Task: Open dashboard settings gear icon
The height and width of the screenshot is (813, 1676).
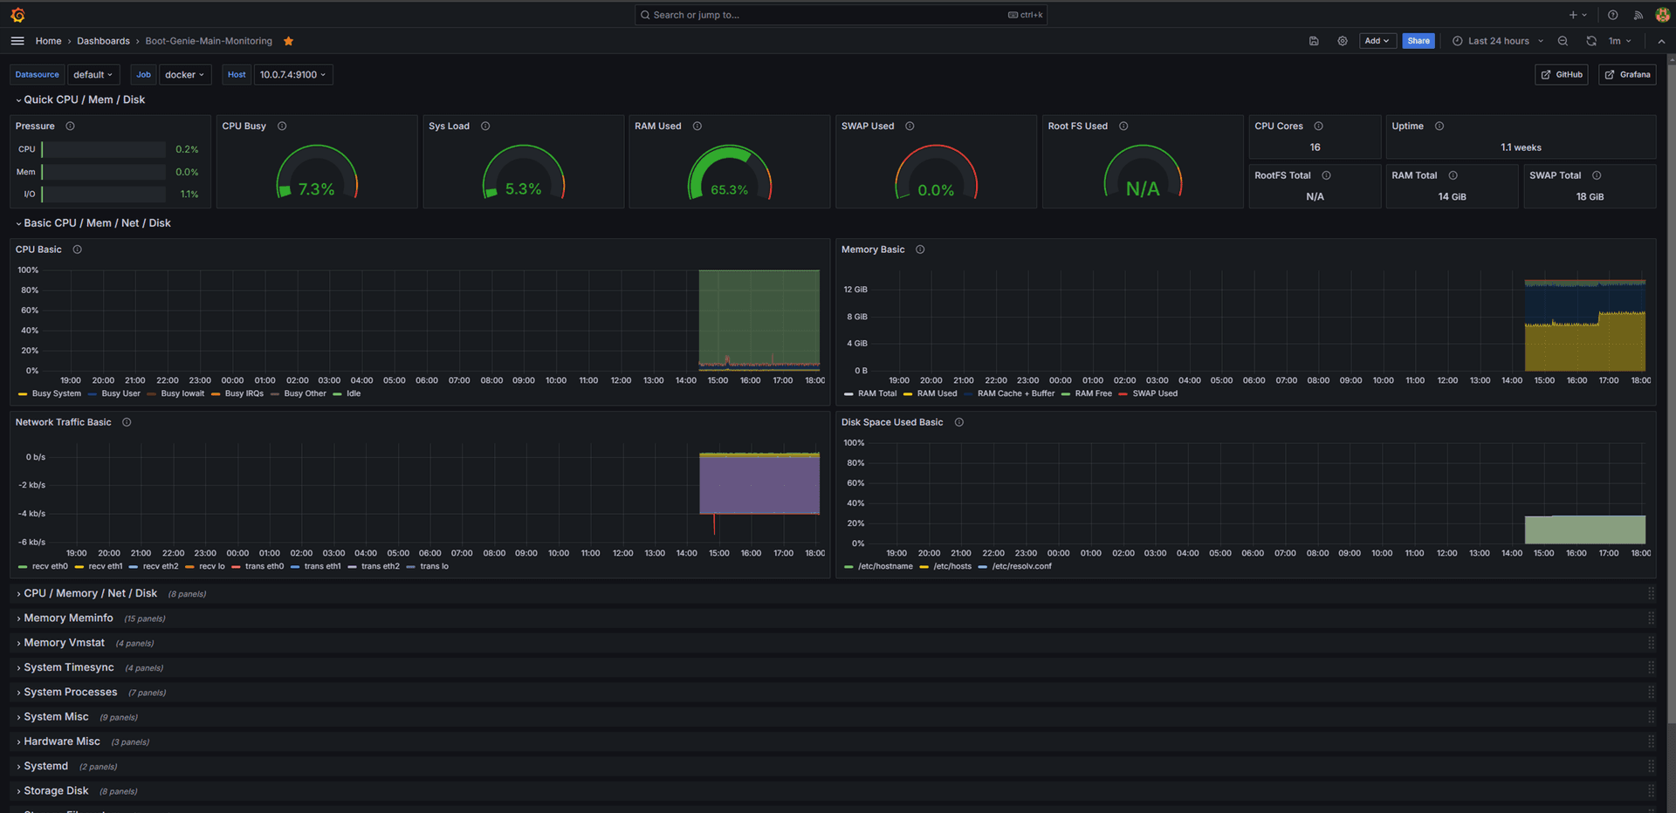Action: pos(1343,41)
